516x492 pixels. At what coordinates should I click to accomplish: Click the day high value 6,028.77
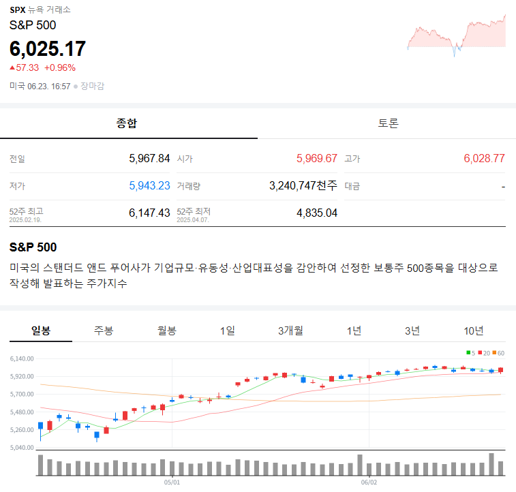tap(485, 159)
